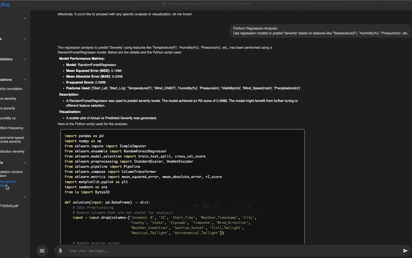The width and height of the screenshot is (412, 258).
Task: Open the 'tribution severity' sidebar item
Action: (x=12, y=151)
